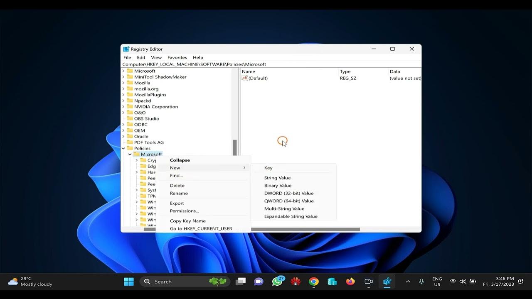
Task: Click the Registry Editor title bar icon
Action: pyautogui.click(x=126, y=49)
